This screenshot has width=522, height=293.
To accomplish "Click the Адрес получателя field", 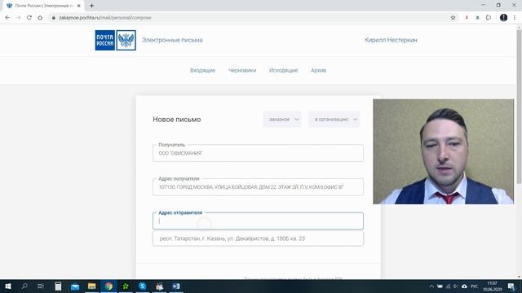I will [258, 187].
